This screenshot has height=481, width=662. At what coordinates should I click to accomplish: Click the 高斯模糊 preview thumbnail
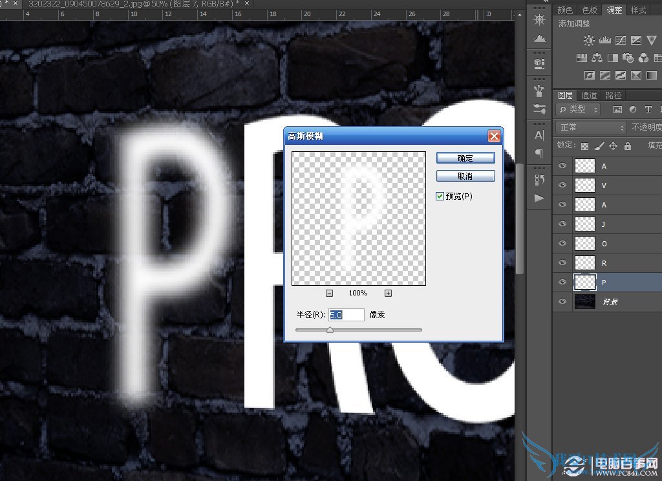point(358,219)
